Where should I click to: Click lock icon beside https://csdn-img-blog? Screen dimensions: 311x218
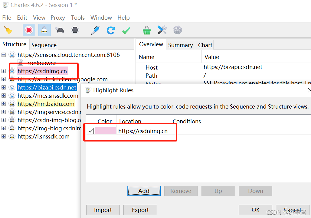coord(12,120)
